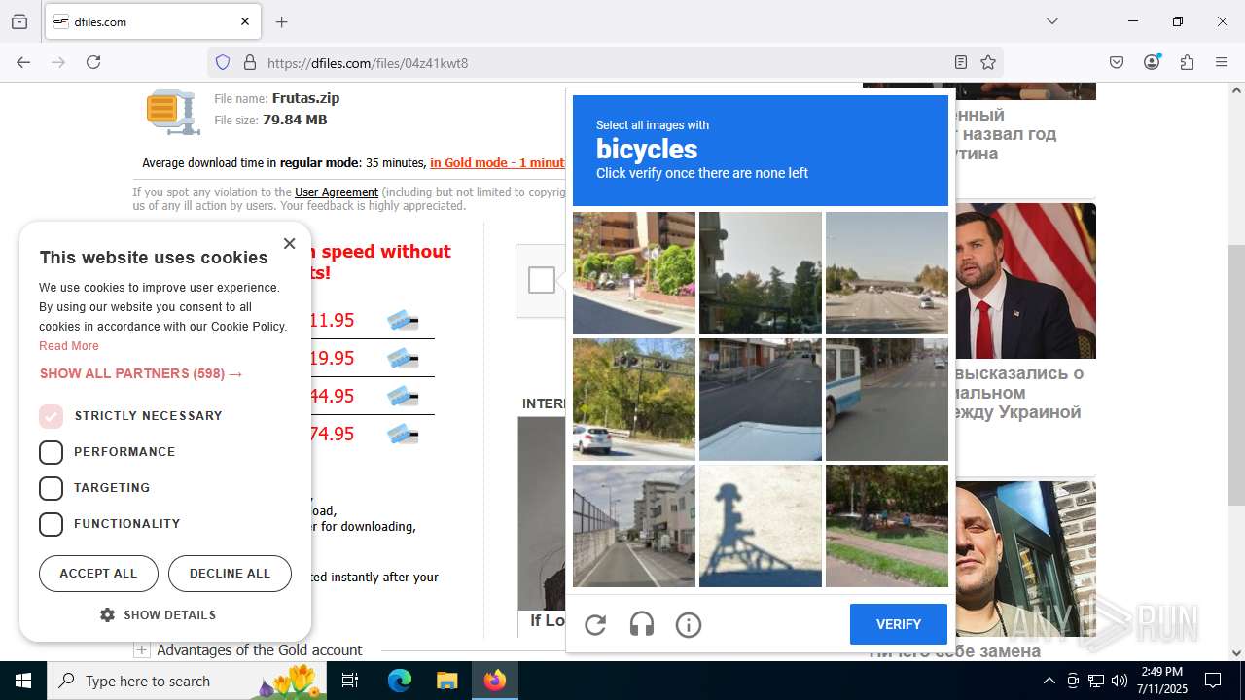Tick the reCAPTCHA checkbox
Screen dimensions: 1245x700
(542, 280)
